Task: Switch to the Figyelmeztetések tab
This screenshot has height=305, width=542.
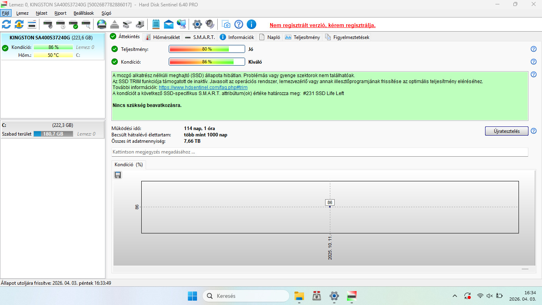Action: pyautogui.click(x=347, y=37)
